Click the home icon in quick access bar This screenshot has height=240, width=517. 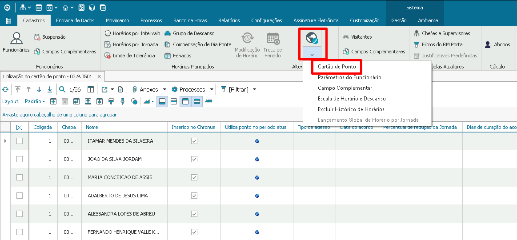pyautogui.click(x=66, y=7)
